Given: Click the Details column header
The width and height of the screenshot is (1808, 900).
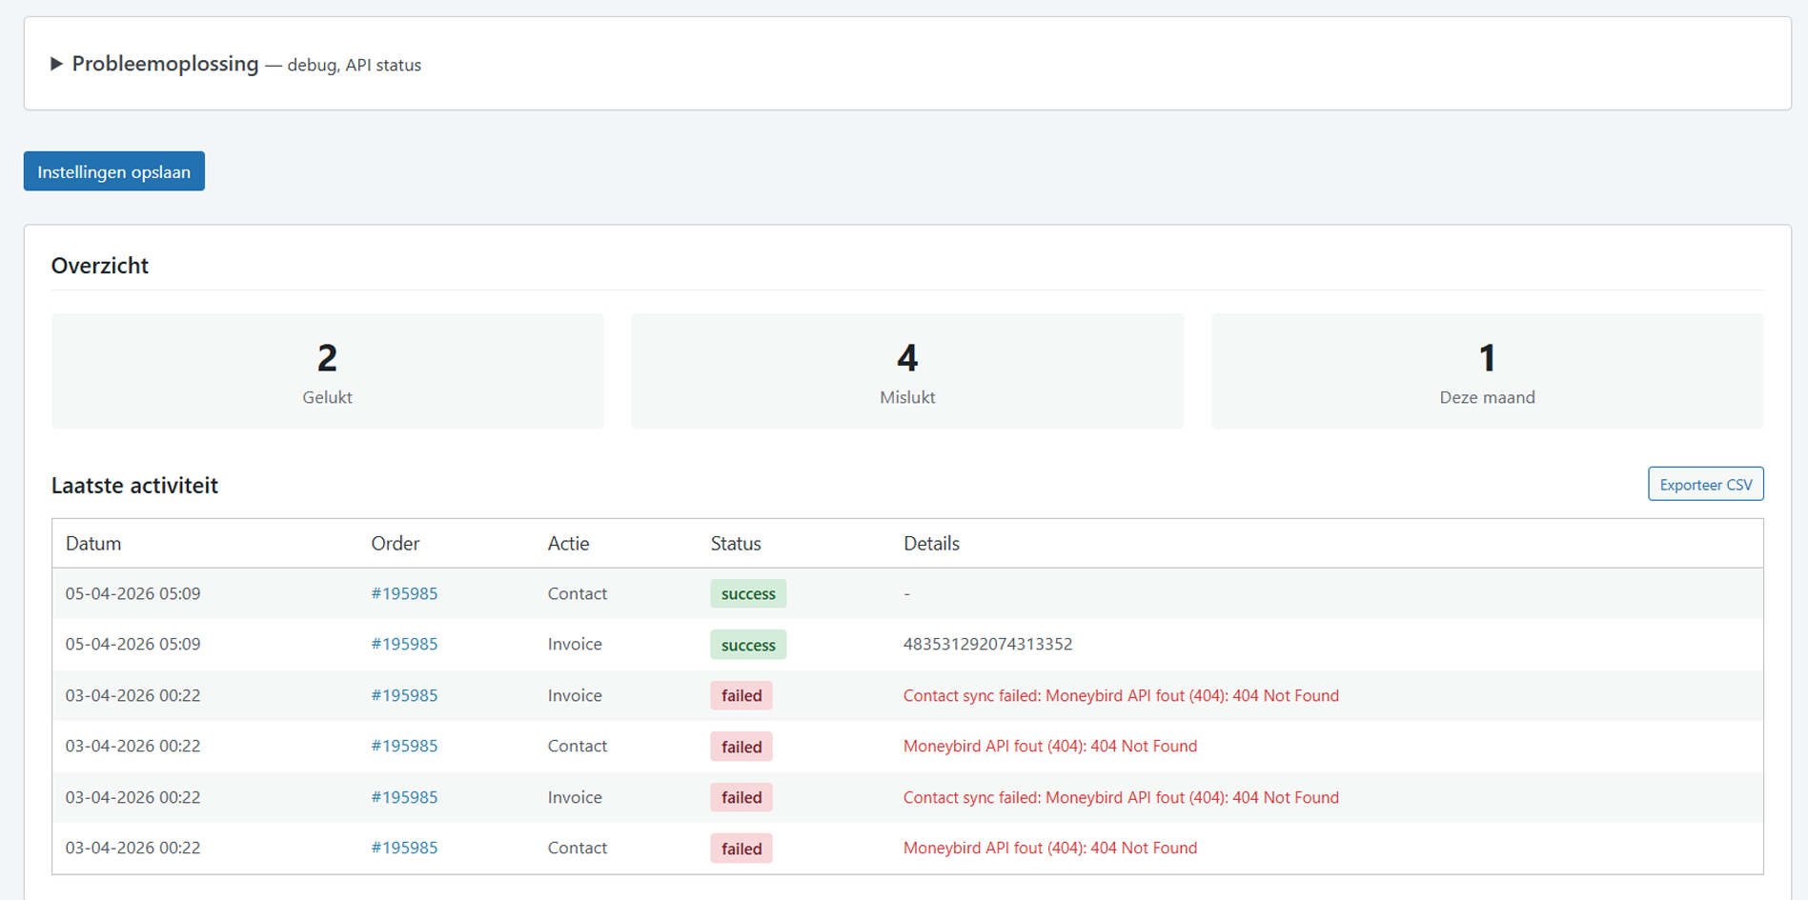Looking at the screenshot, I should coord(930,543).
